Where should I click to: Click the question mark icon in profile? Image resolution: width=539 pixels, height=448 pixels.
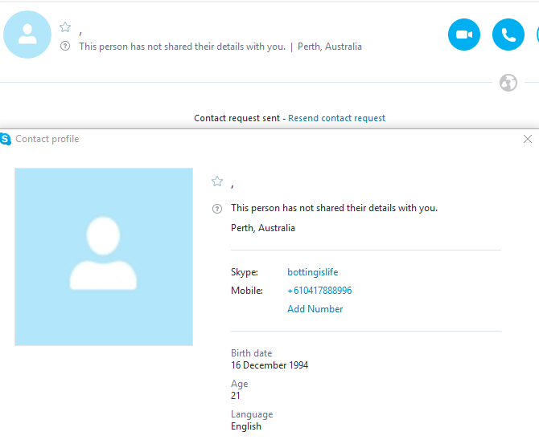(217, 209)
